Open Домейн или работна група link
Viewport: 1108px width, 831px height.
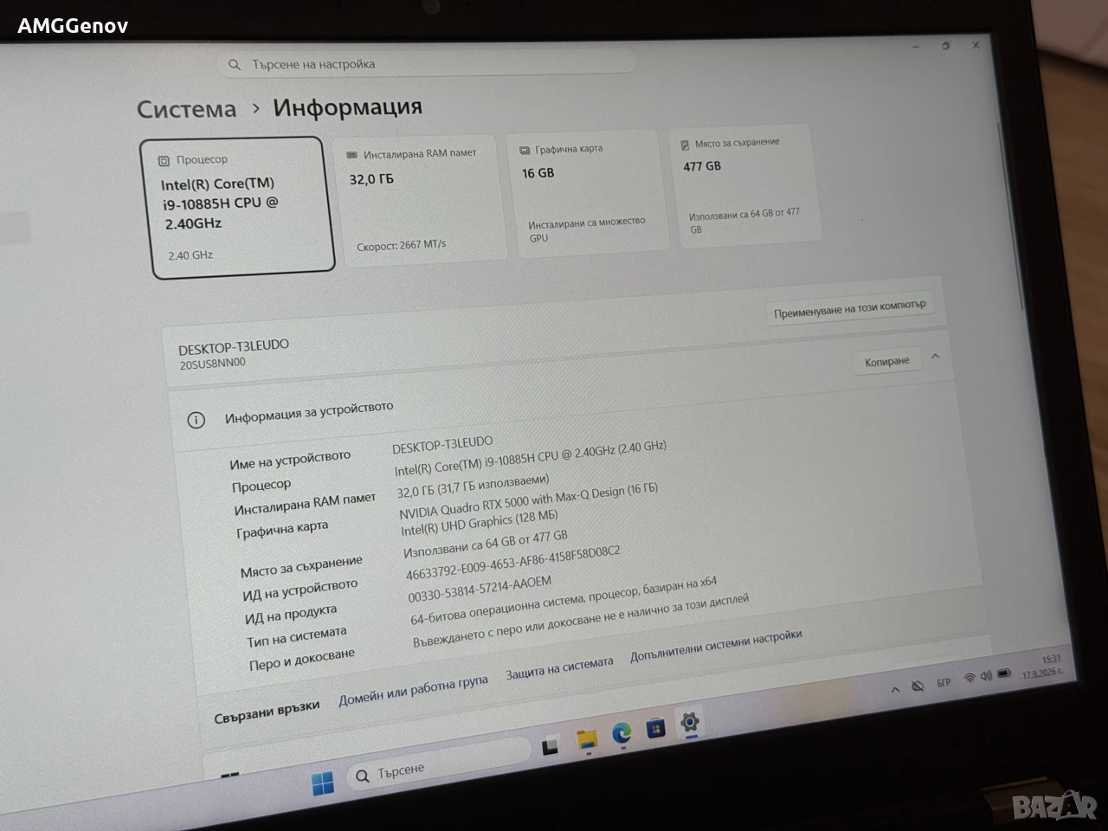(413, 691)
